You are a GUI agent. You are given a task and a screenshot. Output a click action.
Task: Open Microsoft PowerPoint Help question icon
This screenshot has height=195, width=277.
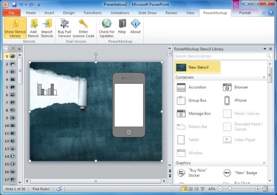(271, 13)
